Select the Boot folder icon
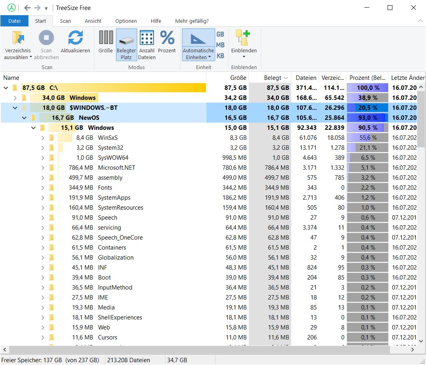 [52, 278]
